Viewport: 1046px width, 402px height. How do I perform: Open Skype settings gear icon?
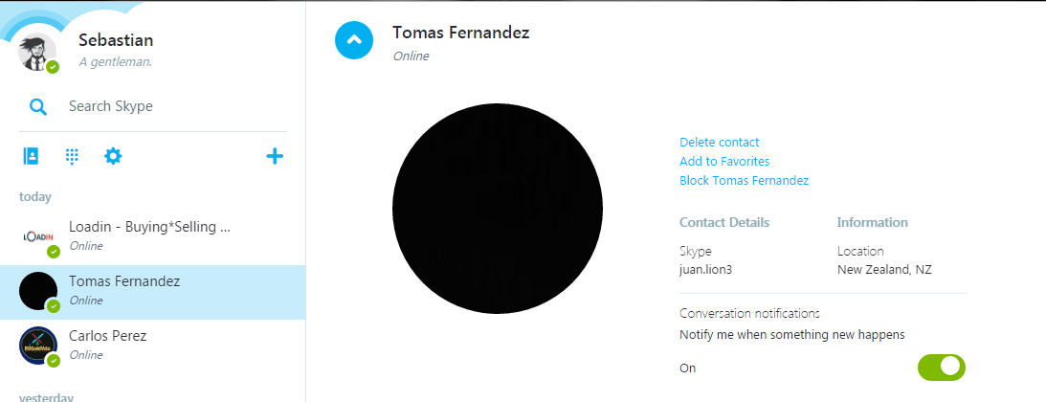click(114, 157)
